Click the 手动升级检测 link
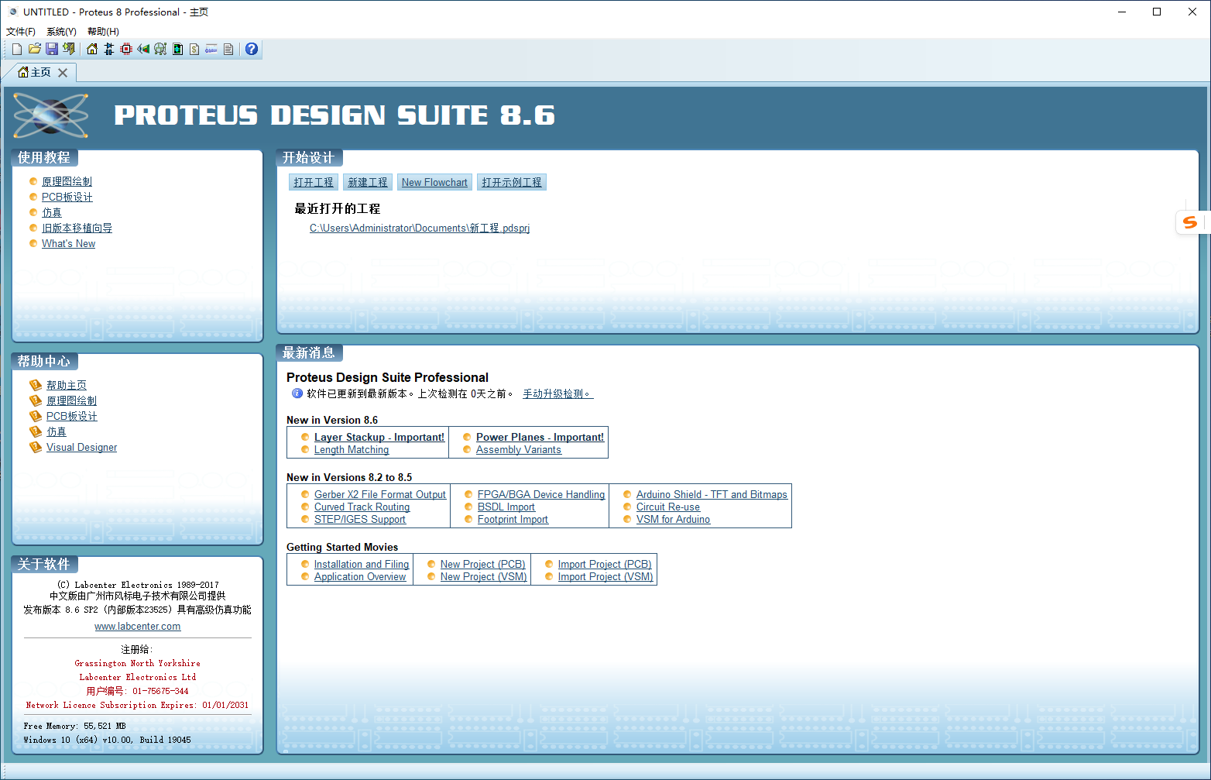Image resolution: width=1211 pixels, height=780 pixels. click(557, 393)
